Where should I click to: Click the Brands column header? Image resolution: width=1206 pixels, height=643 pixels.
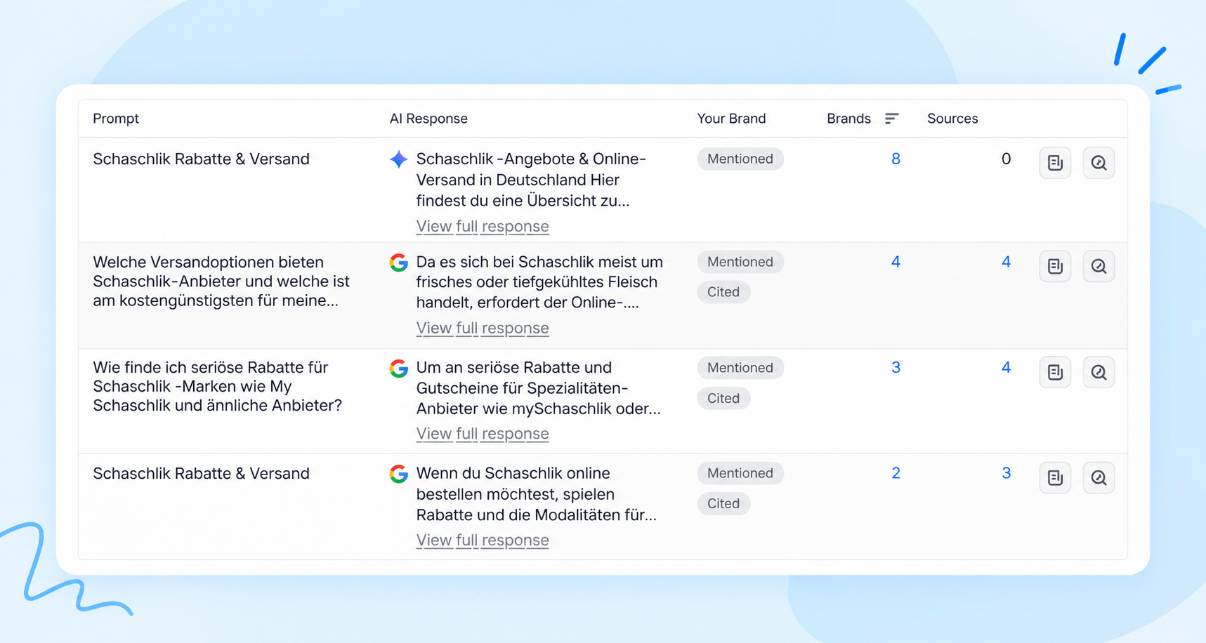pyautogui.click(x=848, y=119)
